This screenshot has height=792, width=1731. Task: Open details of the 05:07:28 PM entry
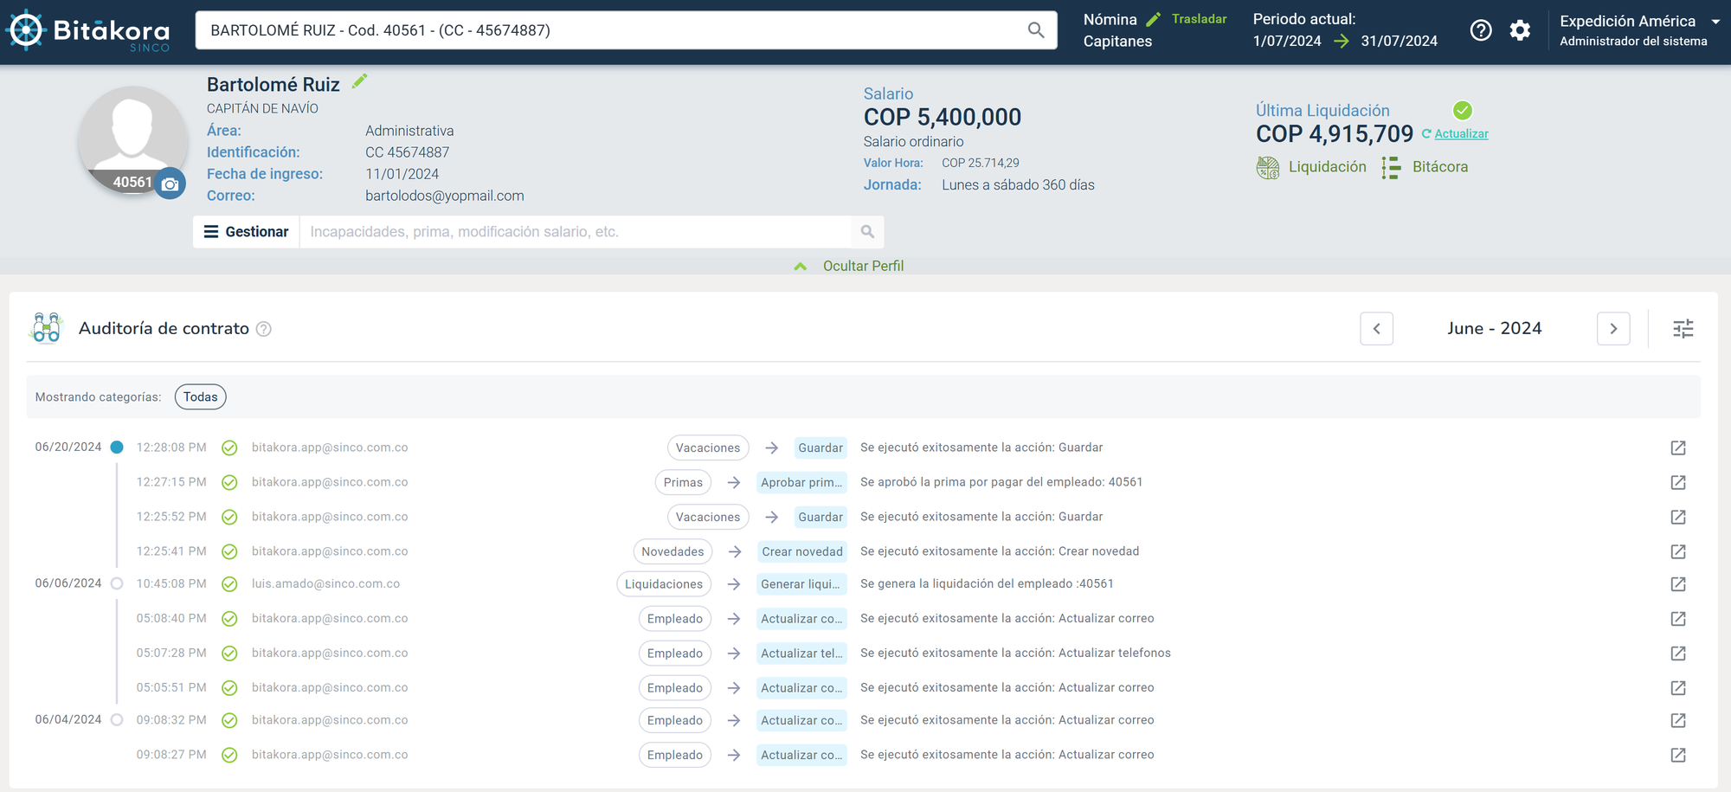point(1678,654)
